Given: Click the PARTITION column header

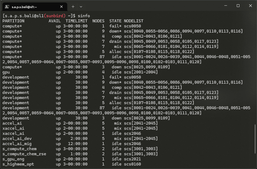Looking at the screenshot, I should click(13, 21).
